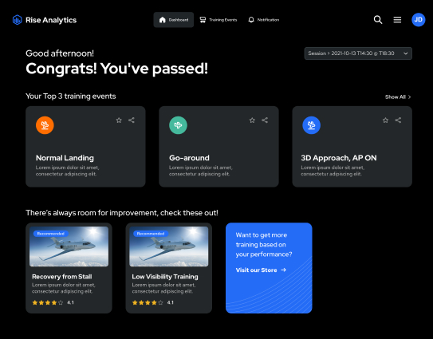
Task: Open the hamburger menu icon
Action: point(397,20)
